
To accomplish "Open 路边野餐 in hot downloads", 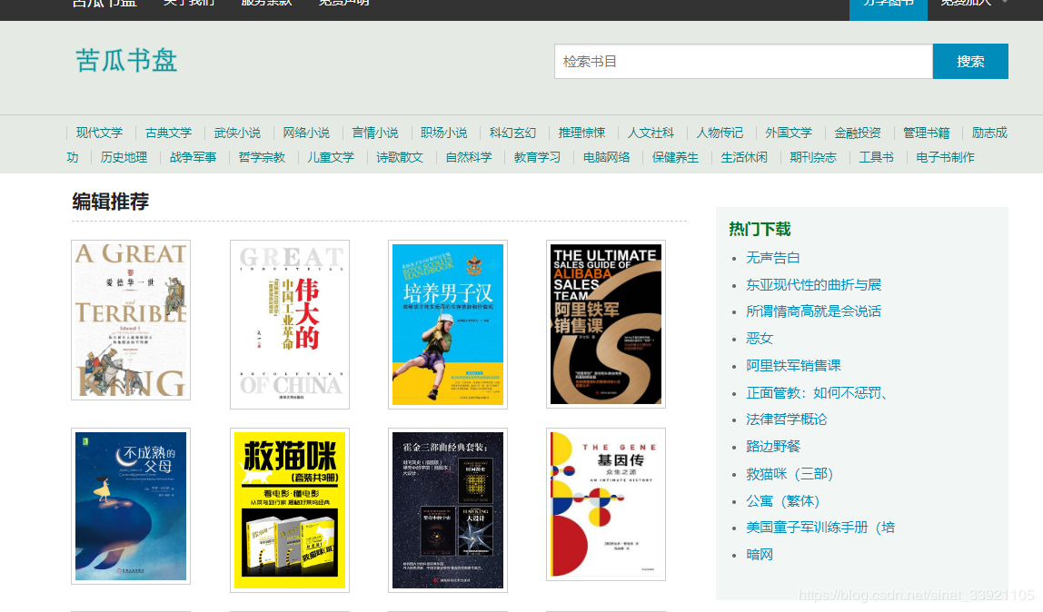I will click(773, 447).
